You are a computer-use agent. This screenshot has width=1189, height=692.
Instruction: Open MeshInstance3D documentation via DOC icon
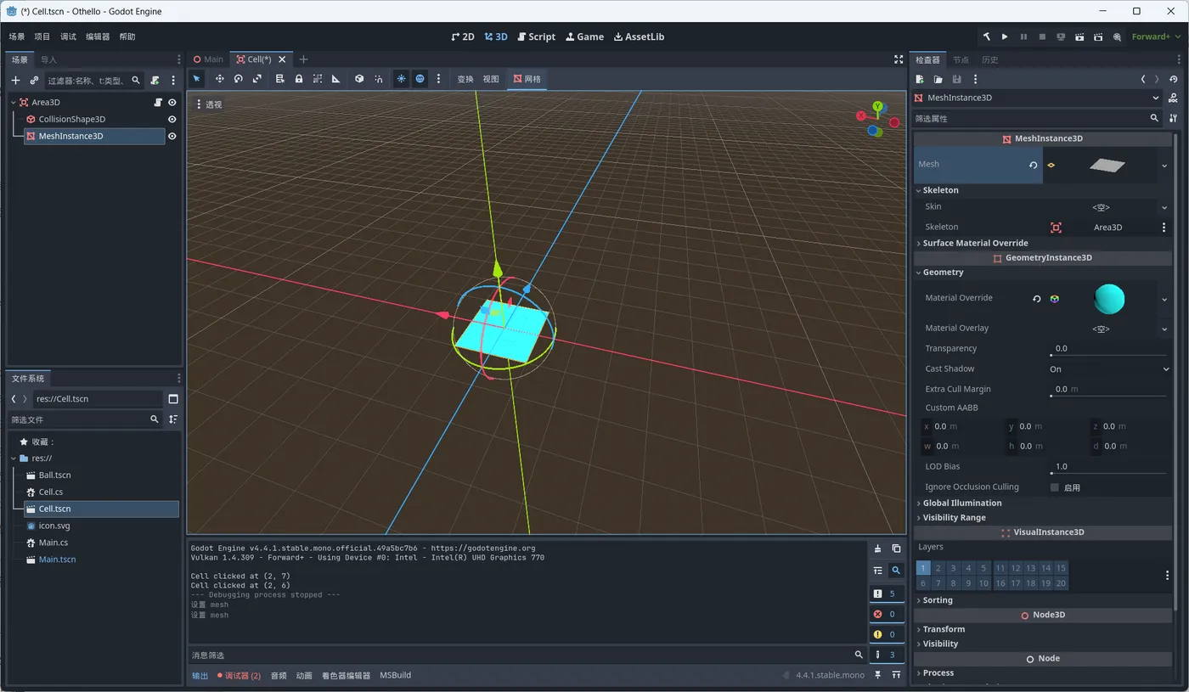[x=1173, y=98]
